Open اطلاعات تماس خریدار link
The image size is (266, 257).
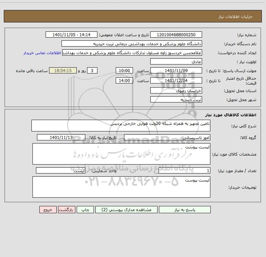click(42, 53)
